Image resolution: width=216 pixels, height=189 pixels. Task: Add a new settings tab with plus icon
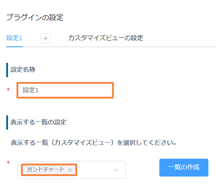46,38
